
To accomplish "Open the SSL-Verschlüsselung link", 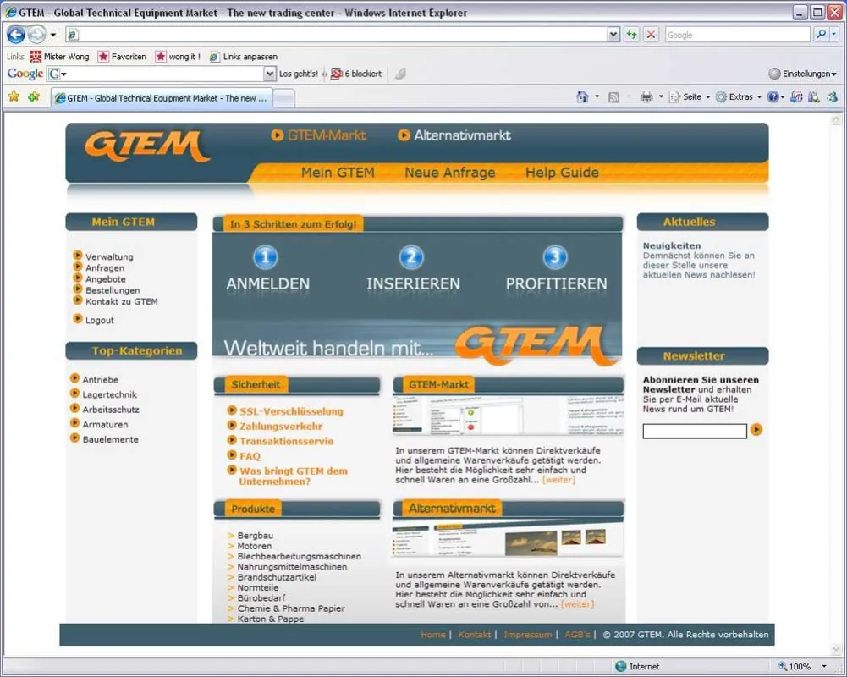I will coord(291,411).
